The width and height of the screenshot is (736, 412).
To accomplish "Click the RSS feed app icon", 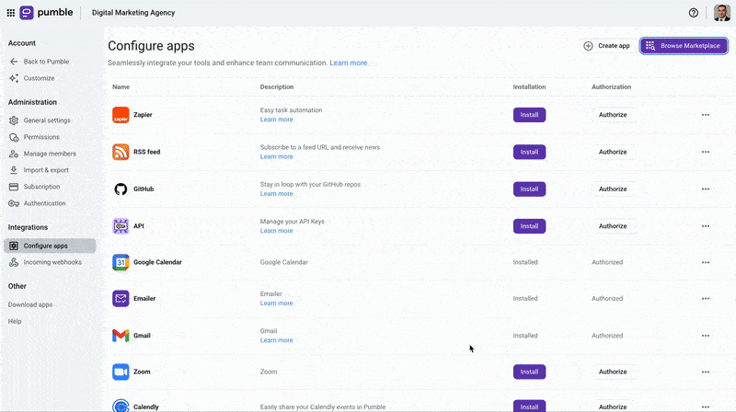I will coord(121,152).
